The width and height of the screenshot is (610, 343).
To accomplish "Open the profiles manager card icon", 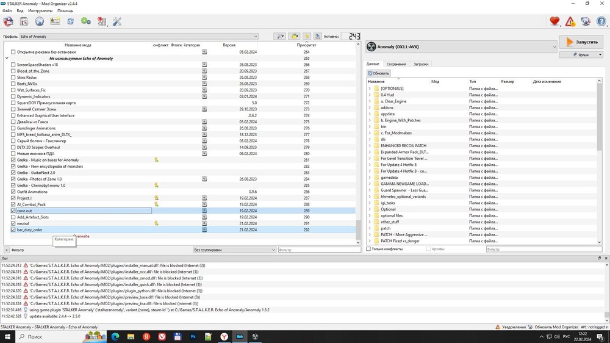I will [x=55, y=21].
